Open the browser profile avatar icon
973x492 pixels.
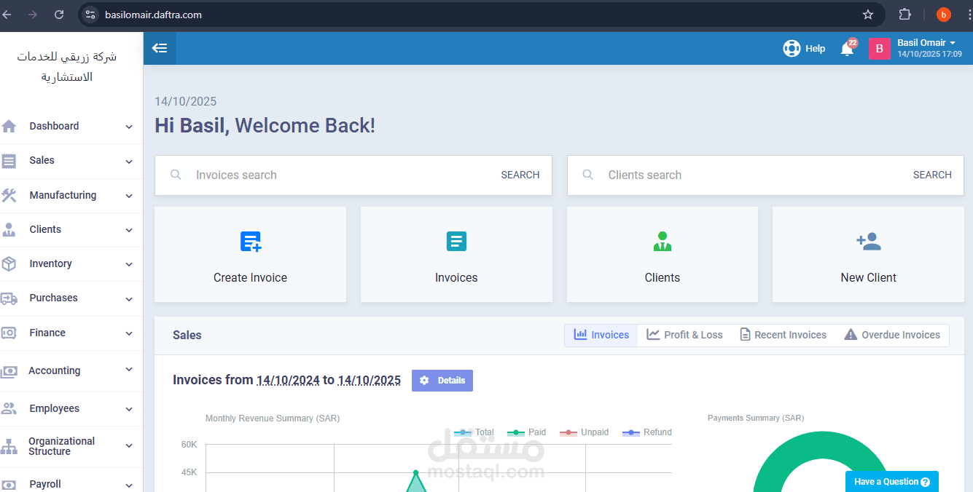tap(944, 15)
